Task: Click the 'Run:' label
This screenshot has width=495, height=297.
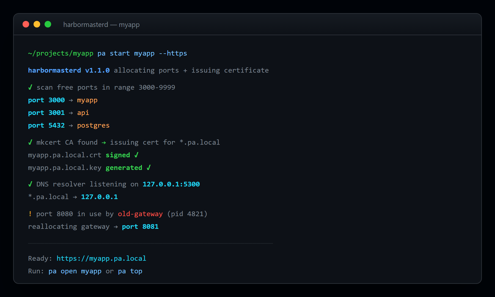Action: click(x=36, y=271)
